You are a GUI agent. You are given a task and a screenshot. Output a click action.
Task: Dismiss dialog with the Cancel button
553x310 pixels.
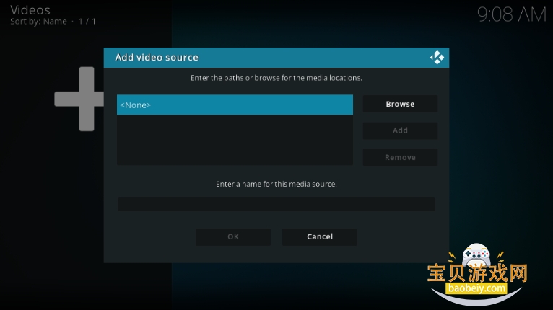320,236
